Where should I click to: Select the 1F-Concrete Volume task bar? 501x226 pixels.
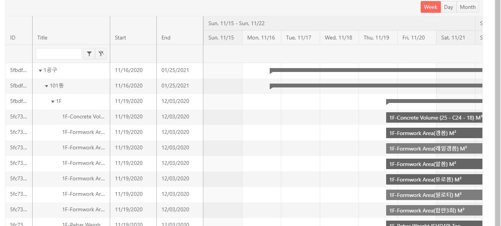tap(434, 117)
